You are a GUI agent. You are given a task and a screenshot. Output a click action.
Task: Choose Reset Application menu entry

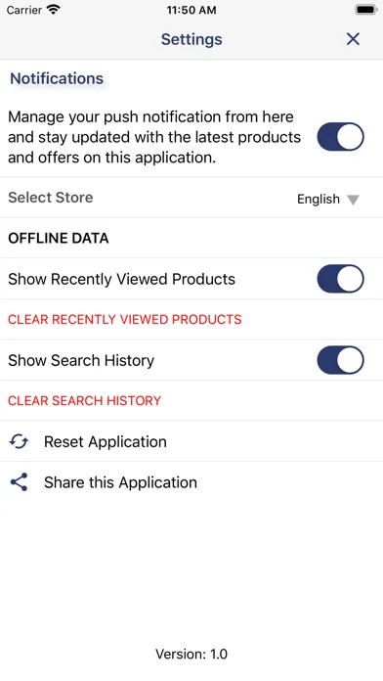[191, 441]
